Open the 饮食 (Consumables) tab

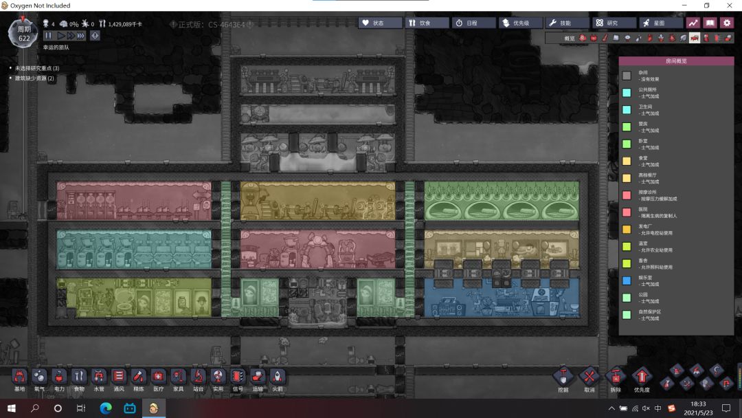tap(427, 23)
